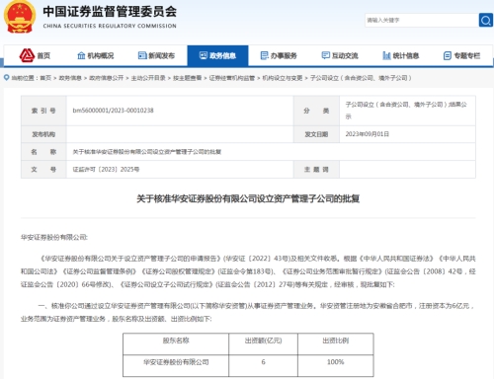Image resolution: width=494 pixels, height=379 pixels.
Task: Click the 发文日期 label cell
Action: [316, 134]
